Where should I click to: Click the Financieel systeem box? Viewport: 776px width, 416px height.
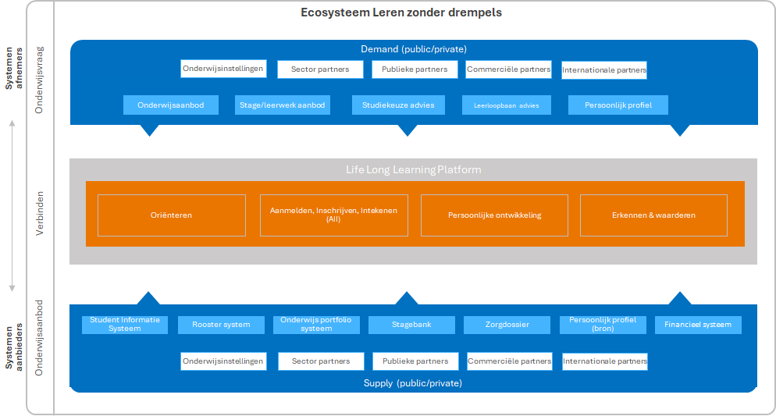click(x=698, y=325)
